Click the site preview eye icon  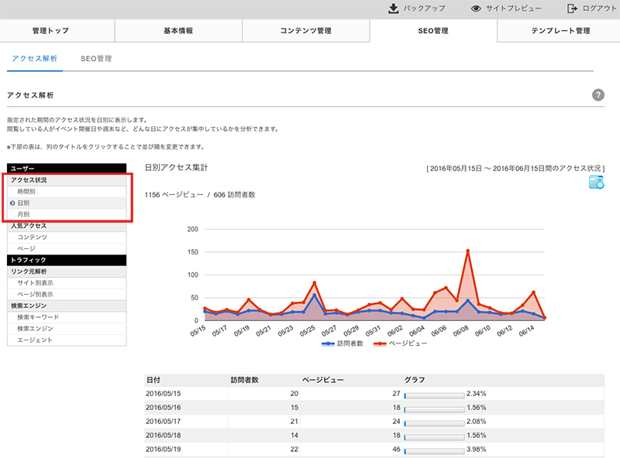[477, 9]
